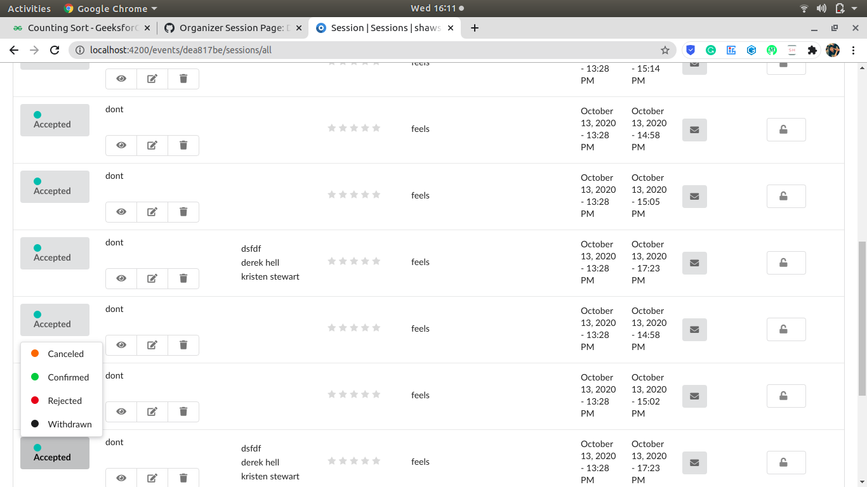The image size is (867, 487).
Task: Close the Session | Sessions tab
Action: [451, 28]
